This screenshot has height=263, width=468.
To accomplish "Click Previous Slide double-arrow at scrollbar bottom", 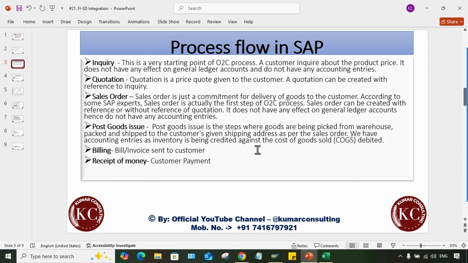I will 465,225.
